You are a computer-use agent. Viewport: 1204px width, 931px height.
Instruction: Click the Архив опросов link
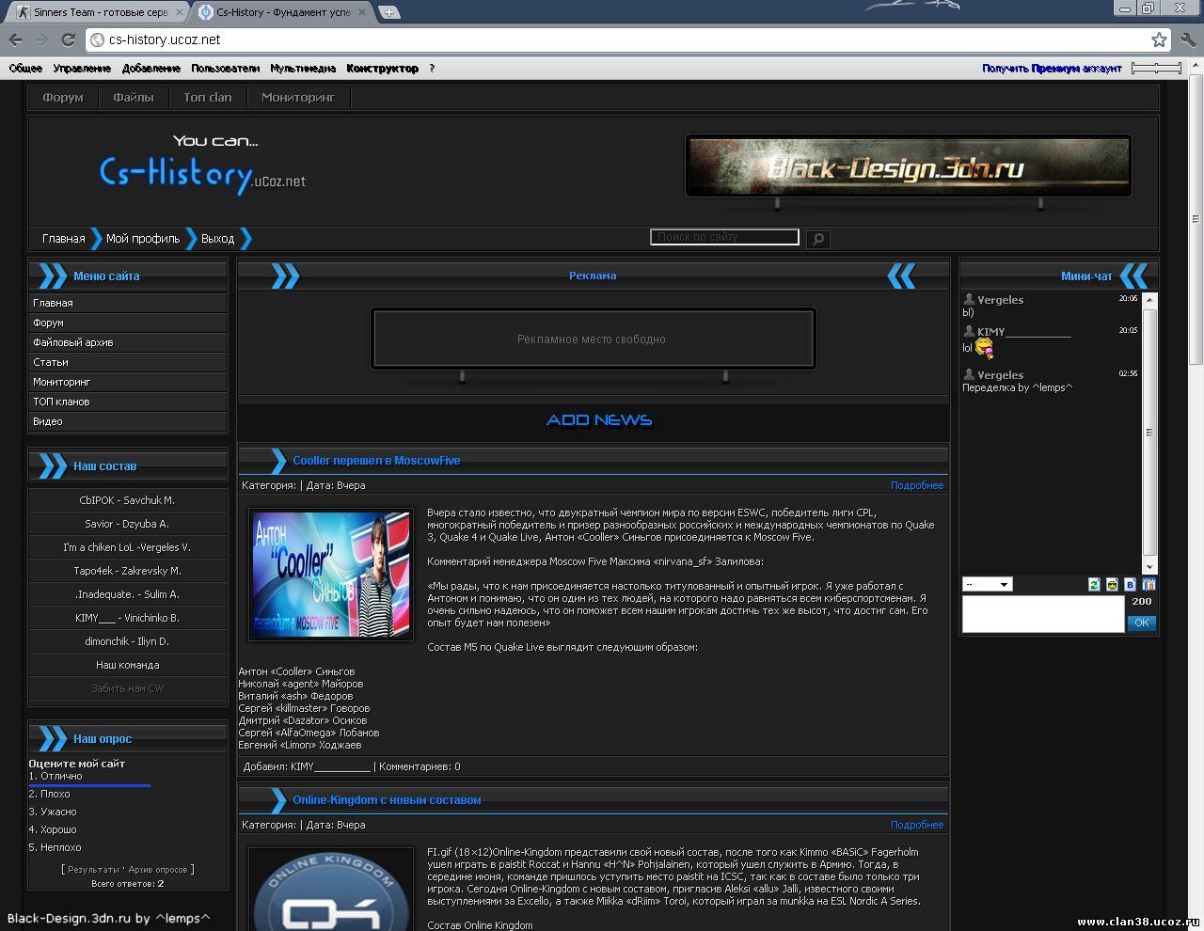coord(157,870)
